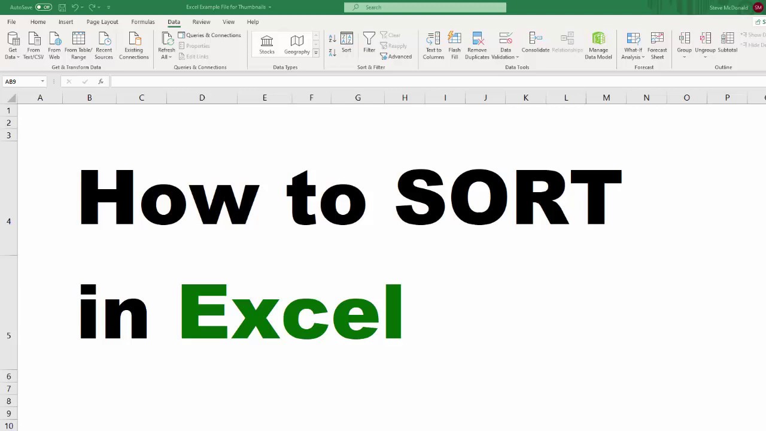Sort A to Z ascending

[332, 40]
